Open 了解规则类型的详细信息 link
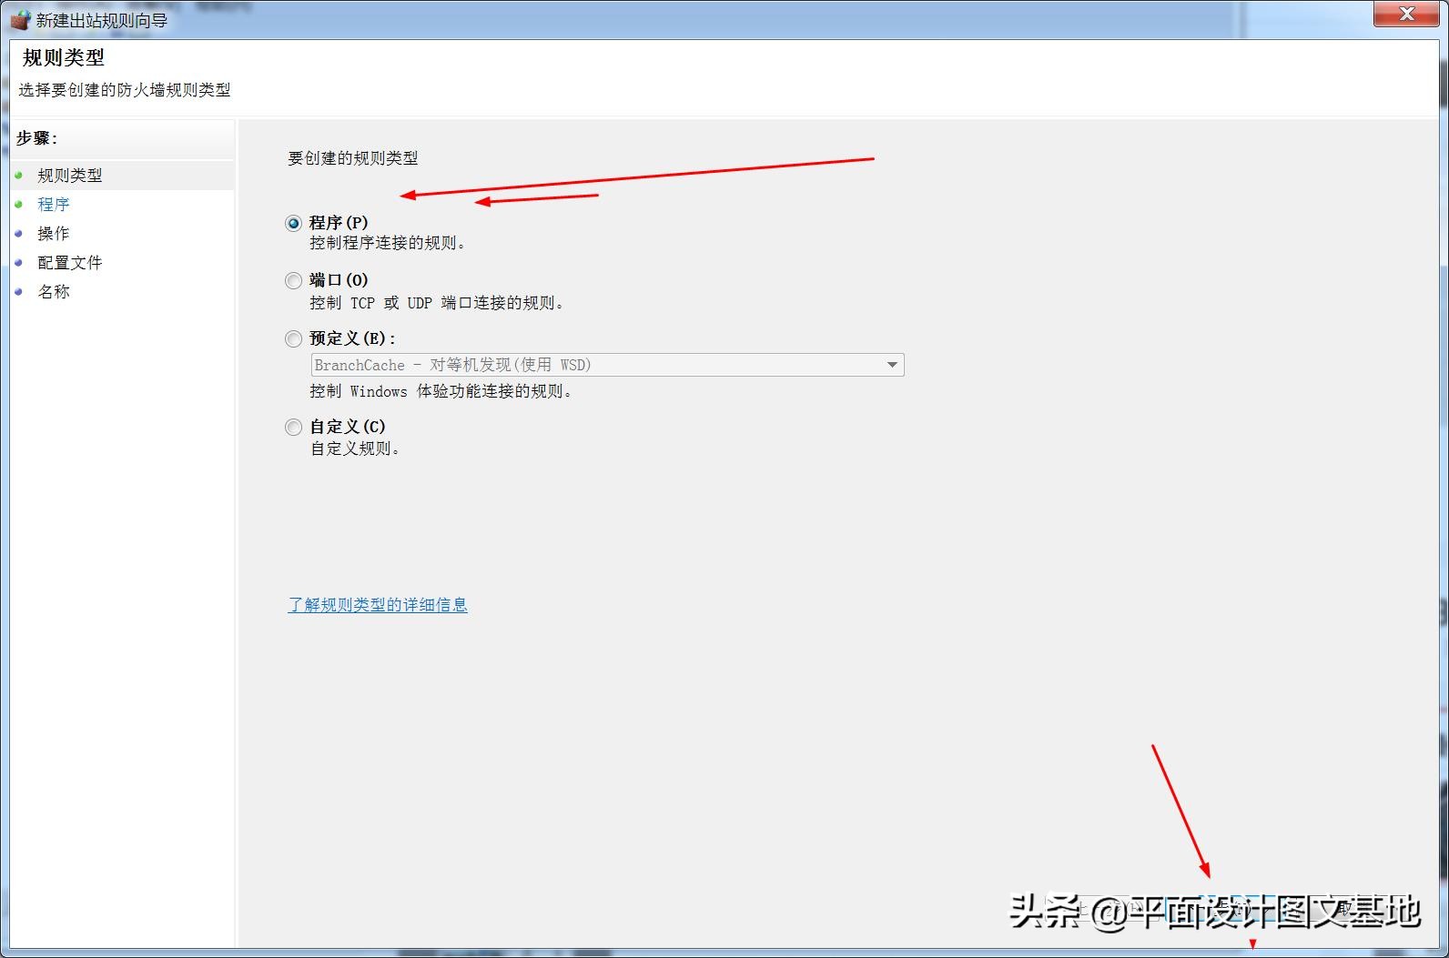The image size is (1449, 958). 378,605
